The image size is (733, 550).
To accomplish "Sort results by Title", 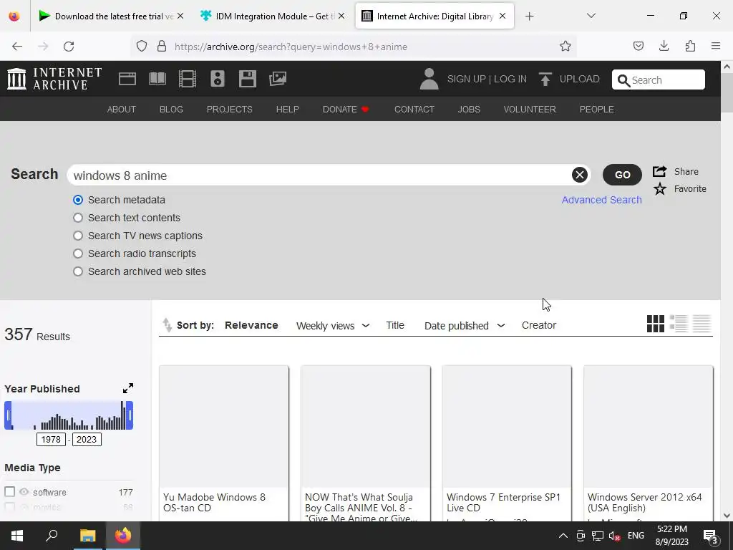I will tap(395, 325).
